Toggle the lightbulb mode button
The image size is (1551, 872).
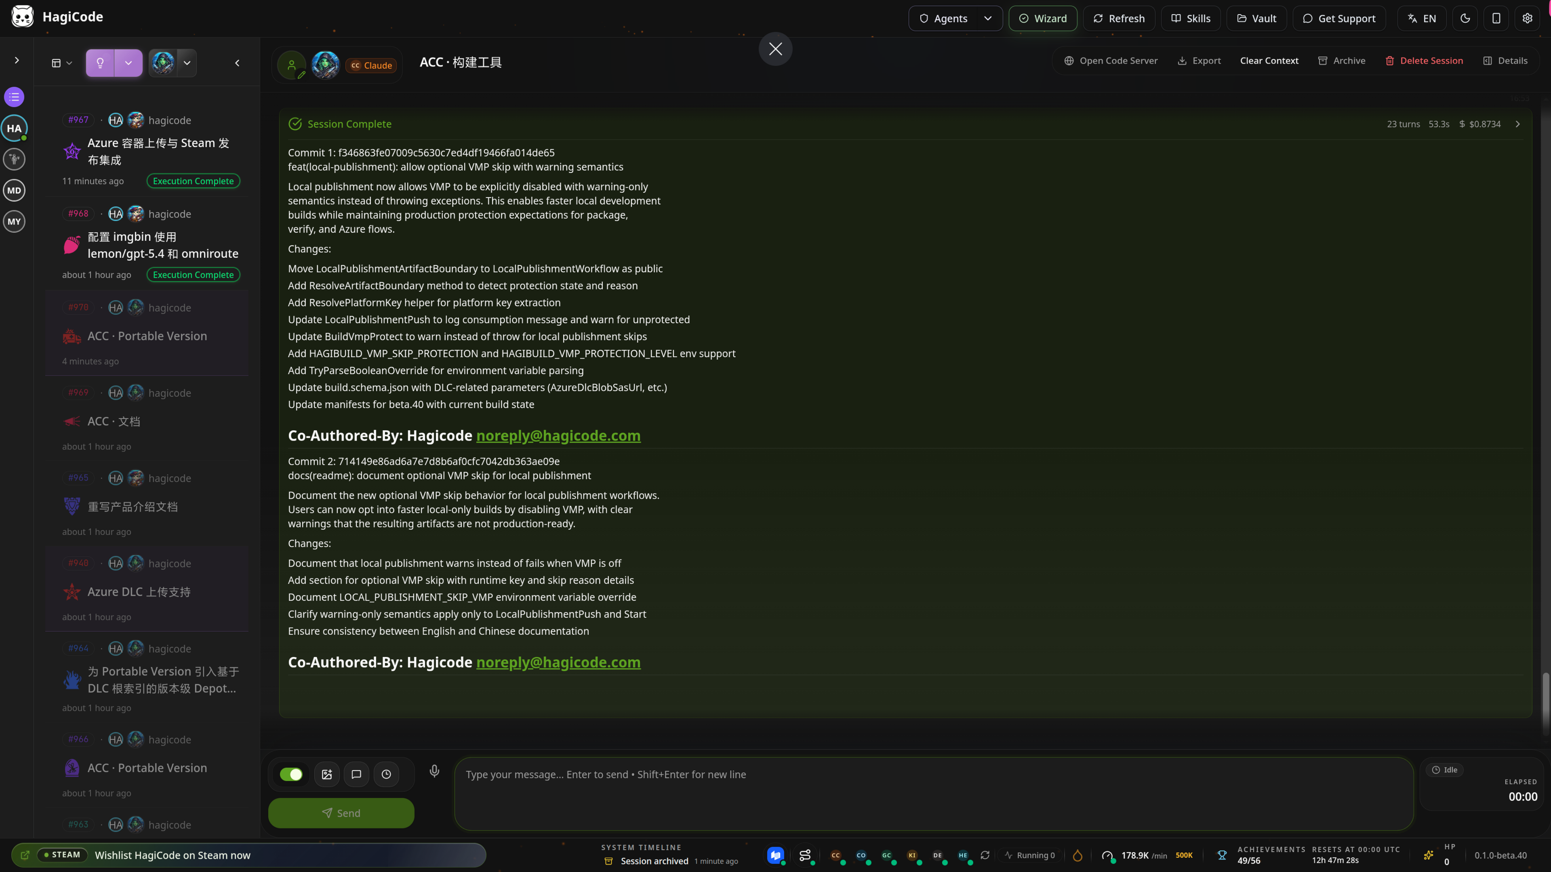(x=100, y=63)
